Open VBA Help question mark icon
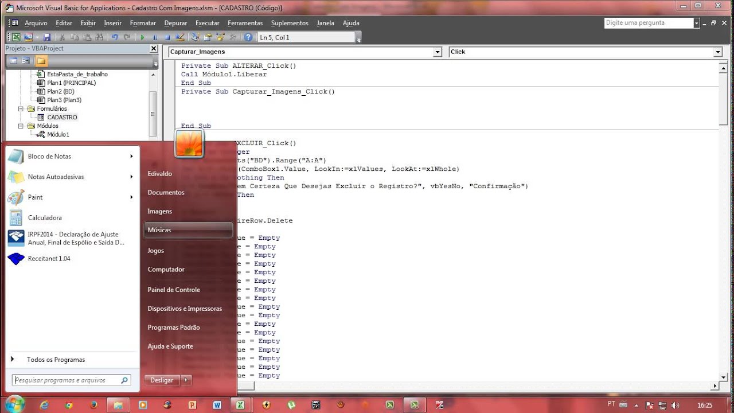734x413 pixels. (248, 37)
